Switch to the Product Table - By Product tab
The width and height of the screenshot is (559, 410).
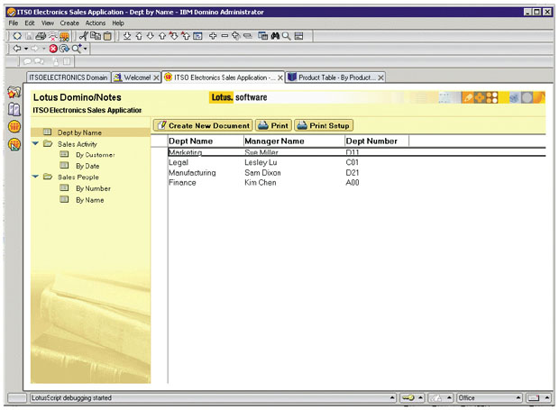336,77
